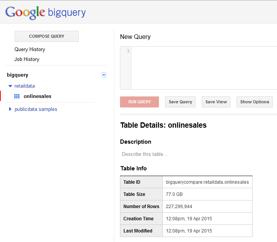This screenshot has width=277, height=242.
Task: Click the row count 227,296,944
Action: (x=179, y=207)
